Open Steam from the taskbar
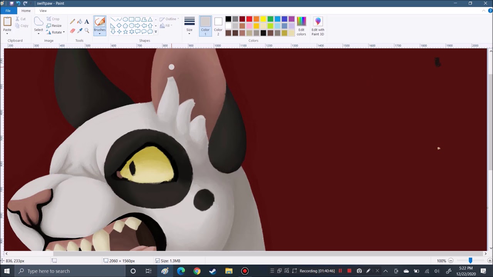This screenshot has height=277, width=493. tap(213, 271)
